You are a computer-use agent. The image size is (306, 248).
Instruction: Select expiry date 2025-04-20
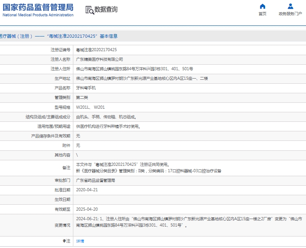(x=87, y=209)
